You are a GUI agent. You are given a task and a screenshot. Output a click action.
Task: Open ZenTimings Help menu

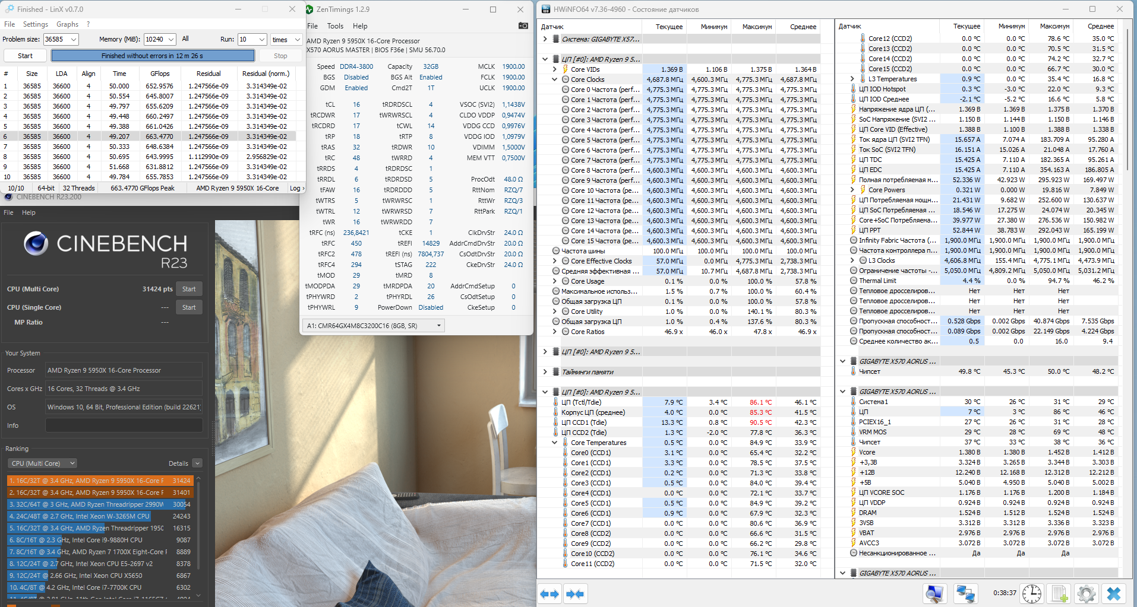click(x=360, y=26)
